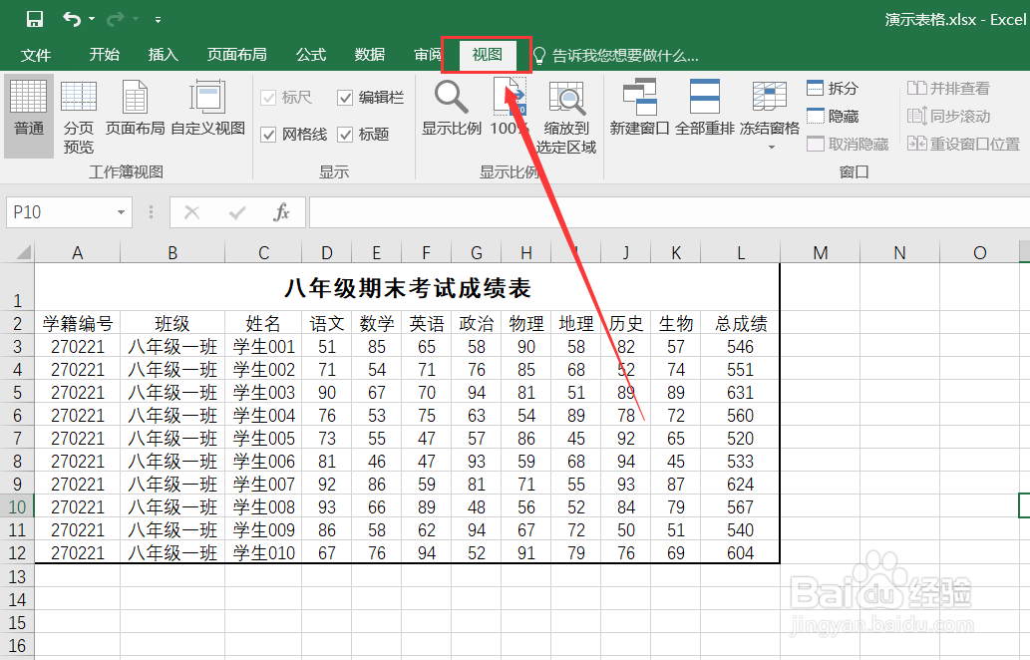Click the Undo arrow icon
The height and width of the screenshot is (660, 1030).
click(x=72, y=19)
